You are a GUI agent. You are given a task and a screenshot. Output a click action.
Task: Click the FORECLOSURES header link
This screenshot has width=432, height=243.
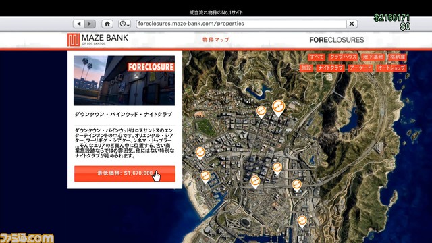336,40
